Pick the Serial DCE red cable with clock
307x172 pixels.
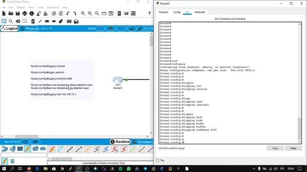click(x=115, y=150)
